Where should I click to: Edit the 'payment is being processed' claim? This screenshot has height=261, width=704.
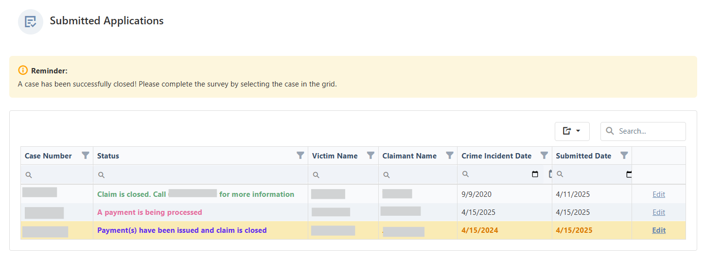tap(659, 212)
